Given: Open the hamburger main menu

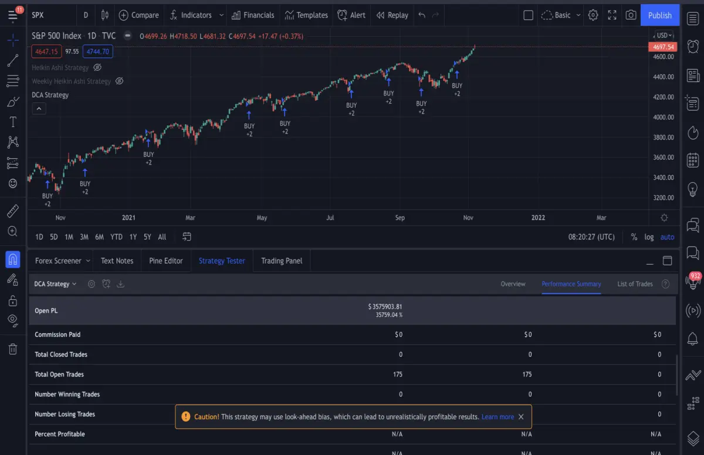Looking at the screenshot, I should tap(13, 15).
